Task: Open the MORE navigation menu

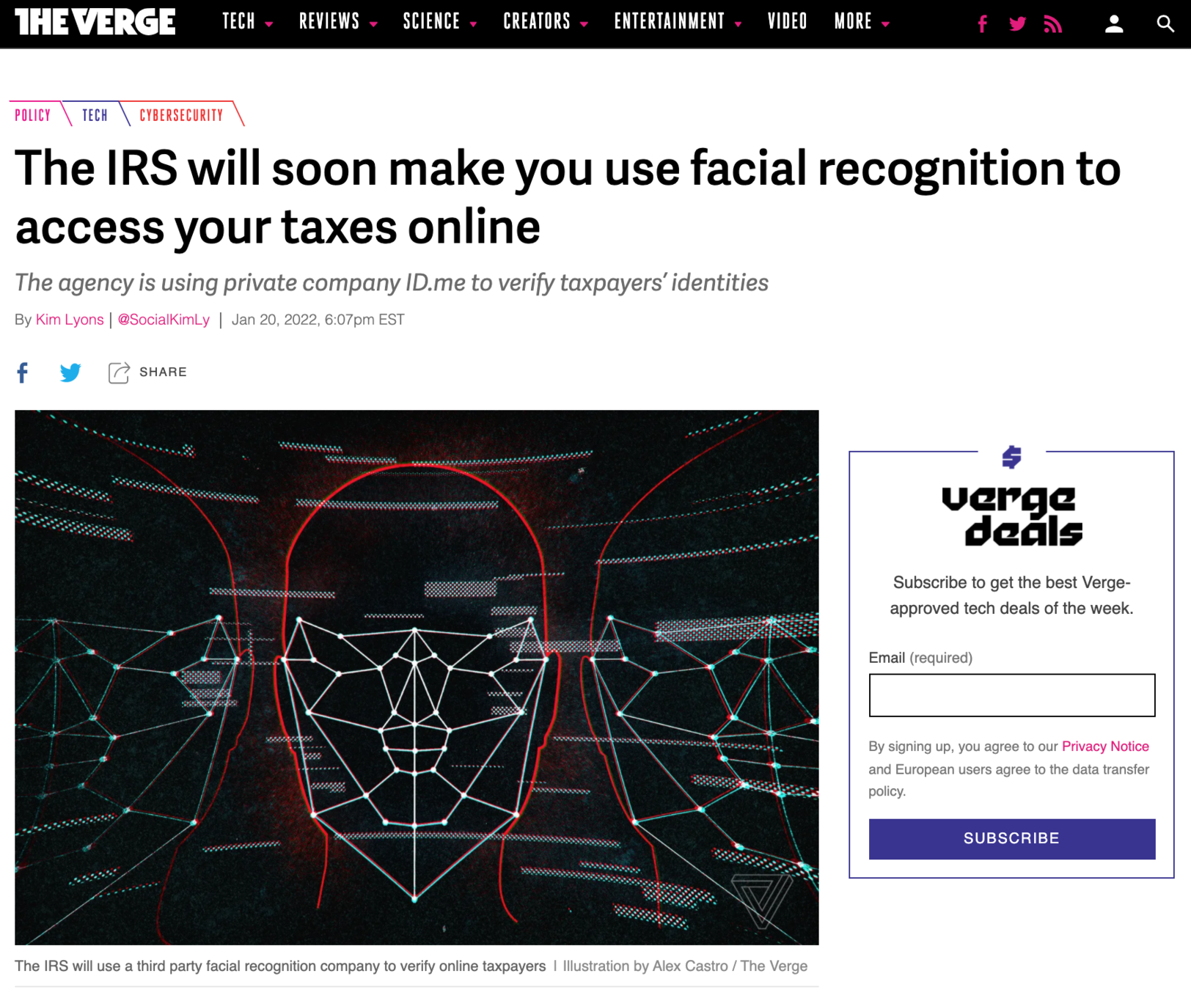Action: coord(853,22)
